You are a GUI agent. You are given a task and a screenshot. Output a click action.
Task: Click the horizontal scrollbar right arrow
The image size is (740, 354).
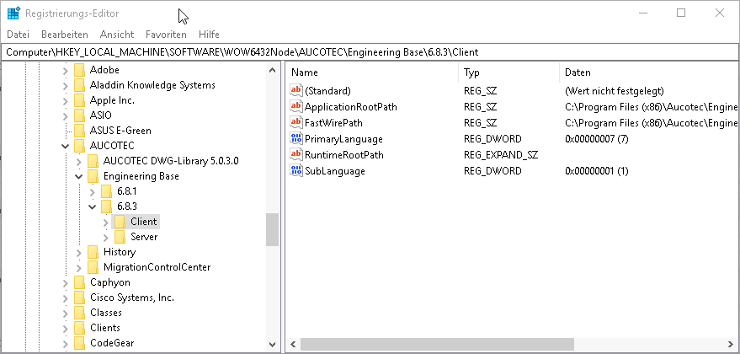pos(731,344)
